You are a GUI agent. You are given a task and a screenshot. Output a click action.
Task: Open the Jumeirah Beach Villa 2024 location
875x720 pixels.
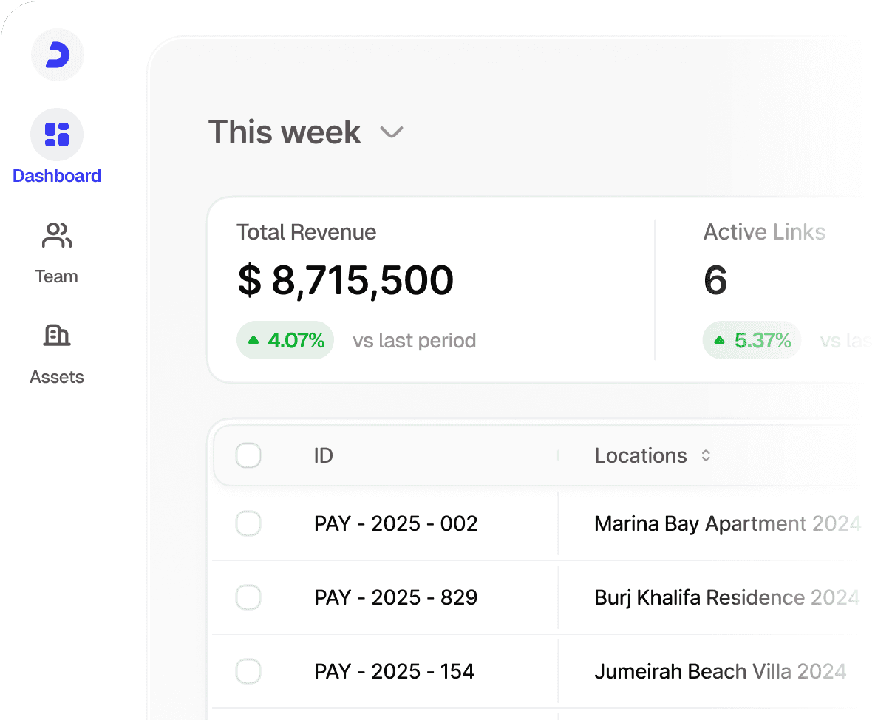point(721,671)
